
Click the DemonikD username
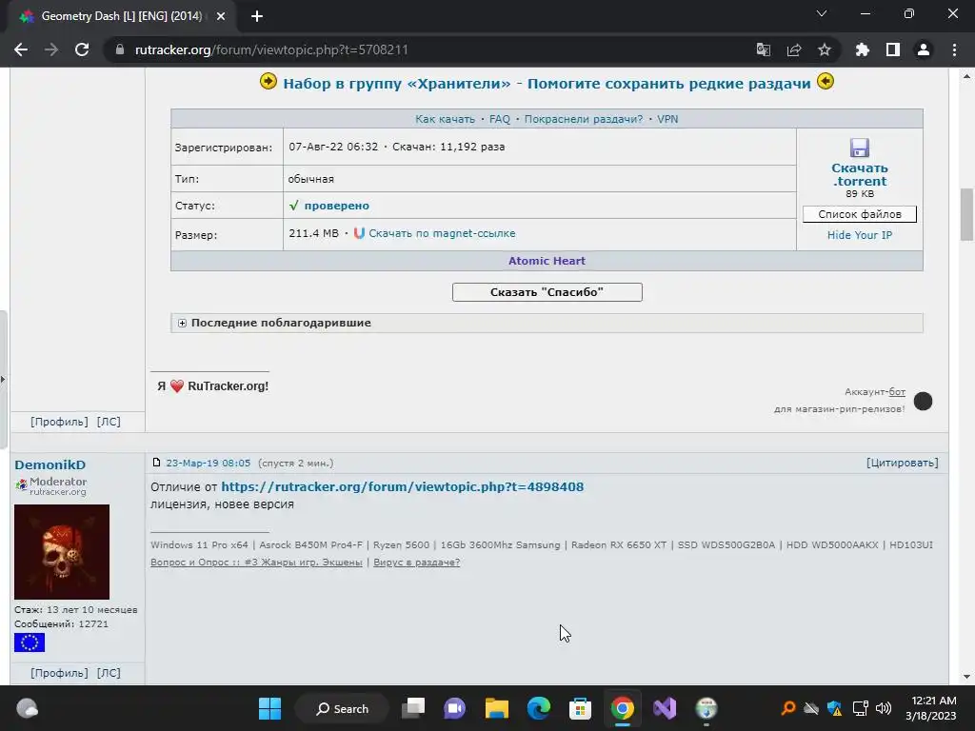click(50, 464)
